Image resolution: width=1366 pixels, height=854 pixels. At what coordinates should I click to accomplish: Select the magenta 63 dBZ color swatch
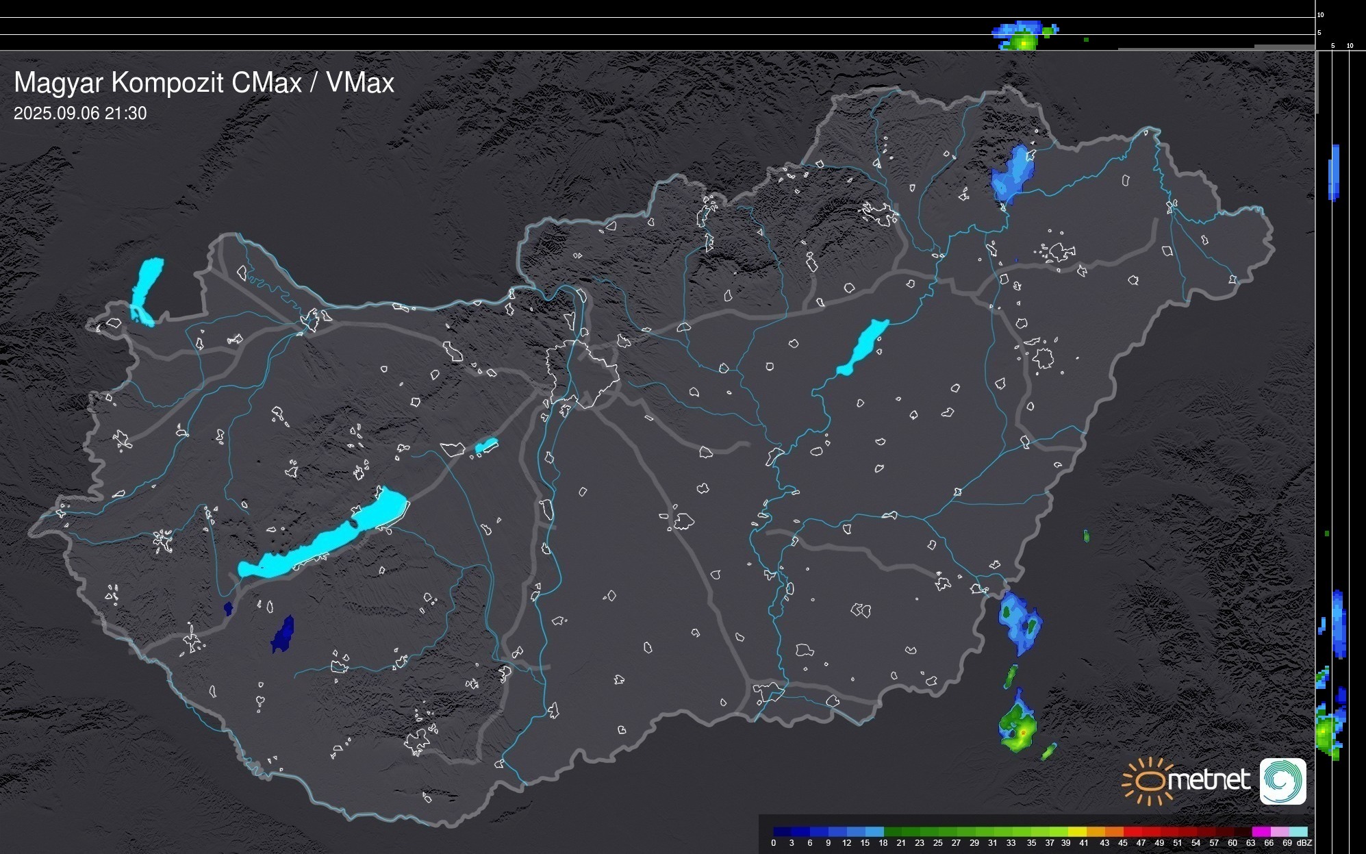1260,831
